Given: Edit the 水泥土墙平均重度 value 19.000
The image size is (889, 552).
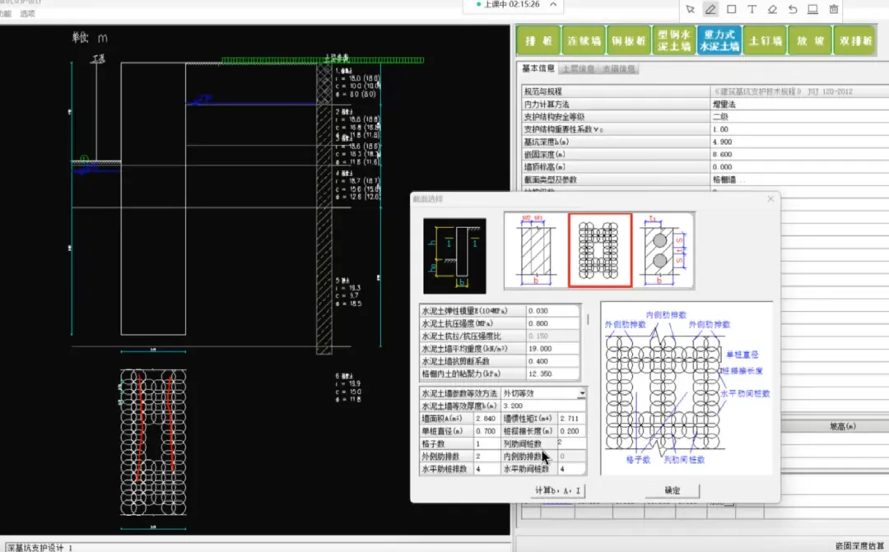Looking at the screenshot, I should click(553, 349).
